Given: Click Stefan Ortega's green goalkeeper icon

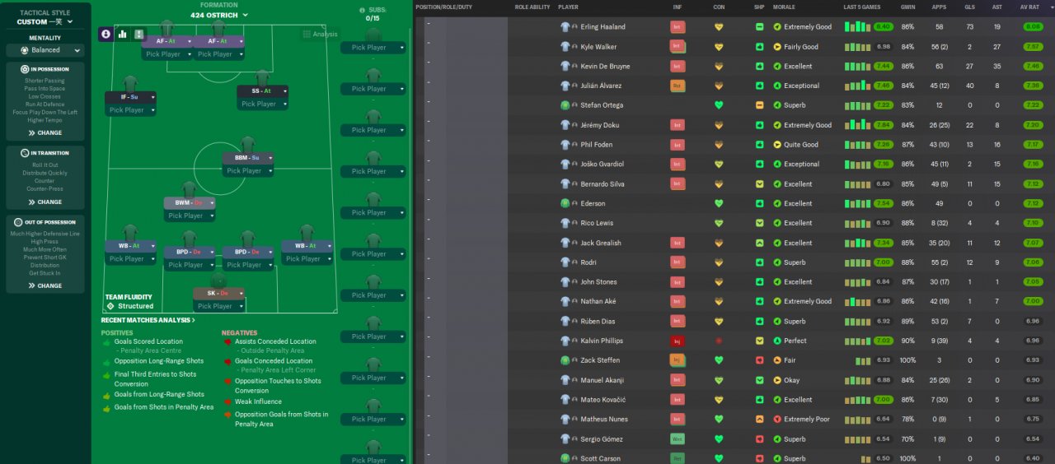Looking at the screenshot, I should pos(565,105).
